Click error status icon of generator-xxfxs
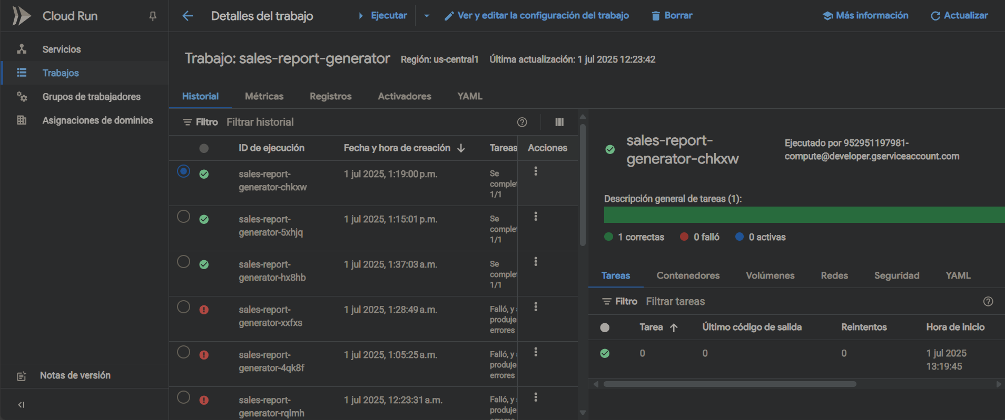 (x=204, y=310)
